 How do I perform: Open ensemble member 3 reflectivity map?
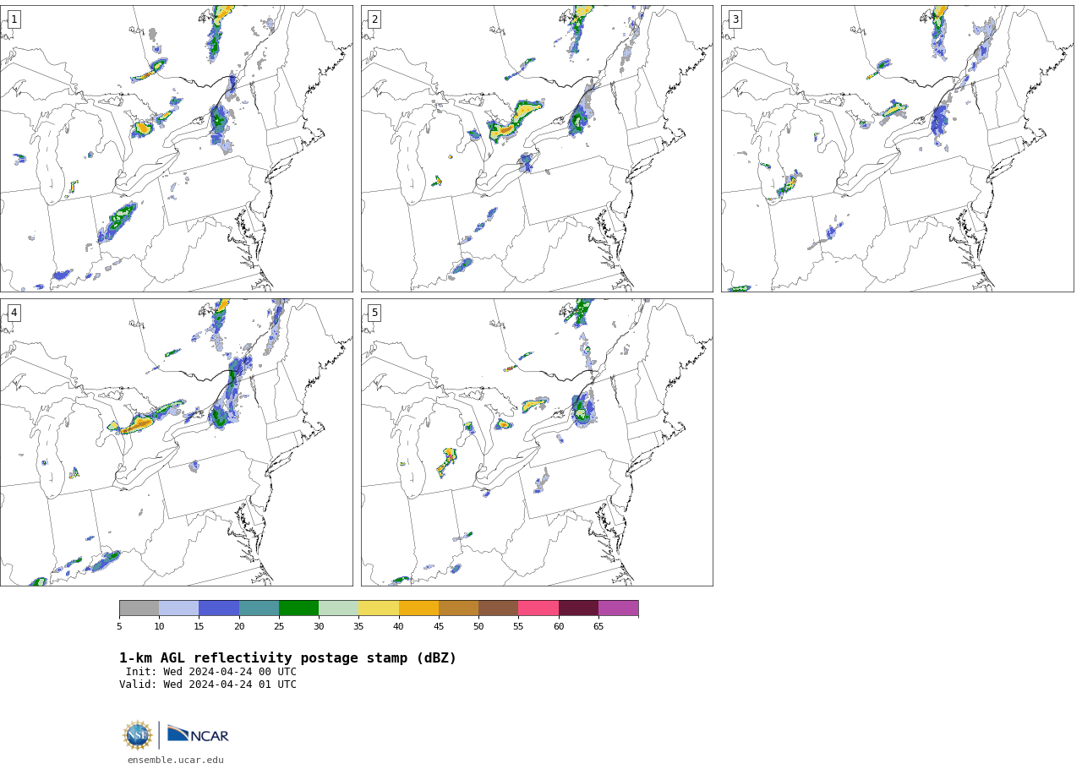pos(898,149)
